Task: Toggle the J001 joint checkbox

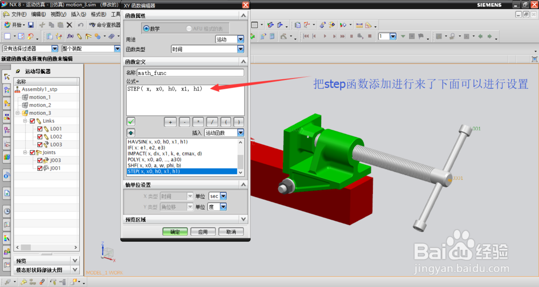Action: [39, 168]
